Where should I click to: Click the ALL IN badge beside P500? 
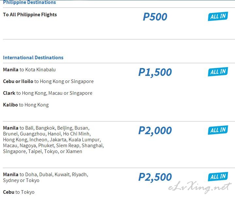coord(218,16)
